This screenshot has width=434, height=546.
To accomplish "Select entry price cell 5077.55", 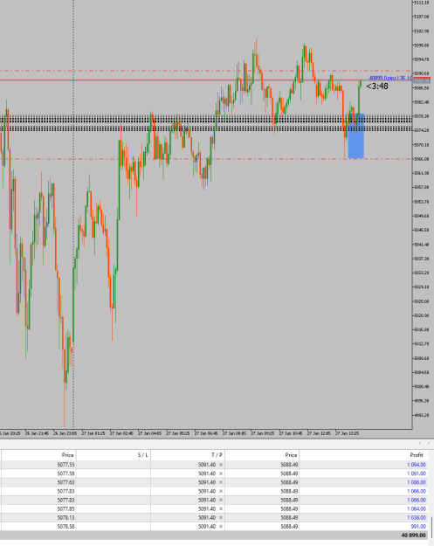I will coord(65,465).
